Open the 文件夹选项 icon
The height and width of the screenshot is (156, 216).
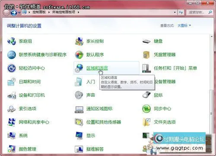coord(146,122)
